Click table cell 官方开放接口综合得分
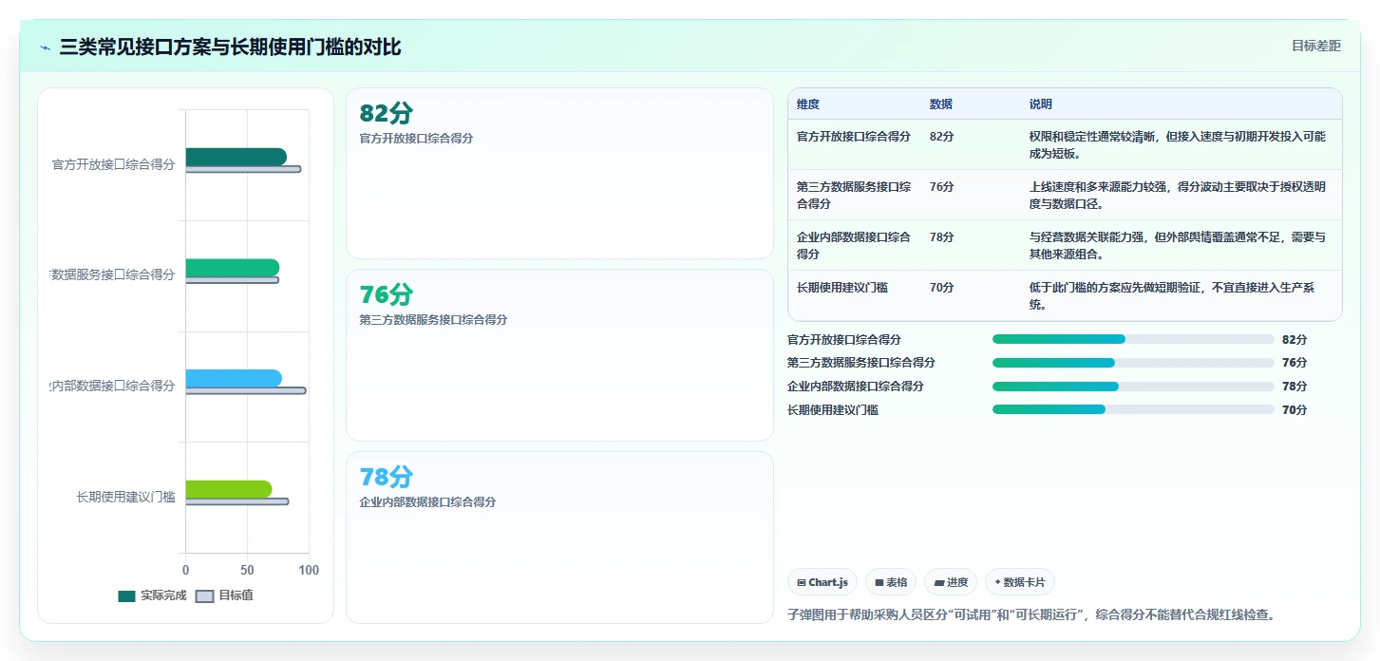The width and height of the screenshot is (1380, 661). (x=854, y=136)
